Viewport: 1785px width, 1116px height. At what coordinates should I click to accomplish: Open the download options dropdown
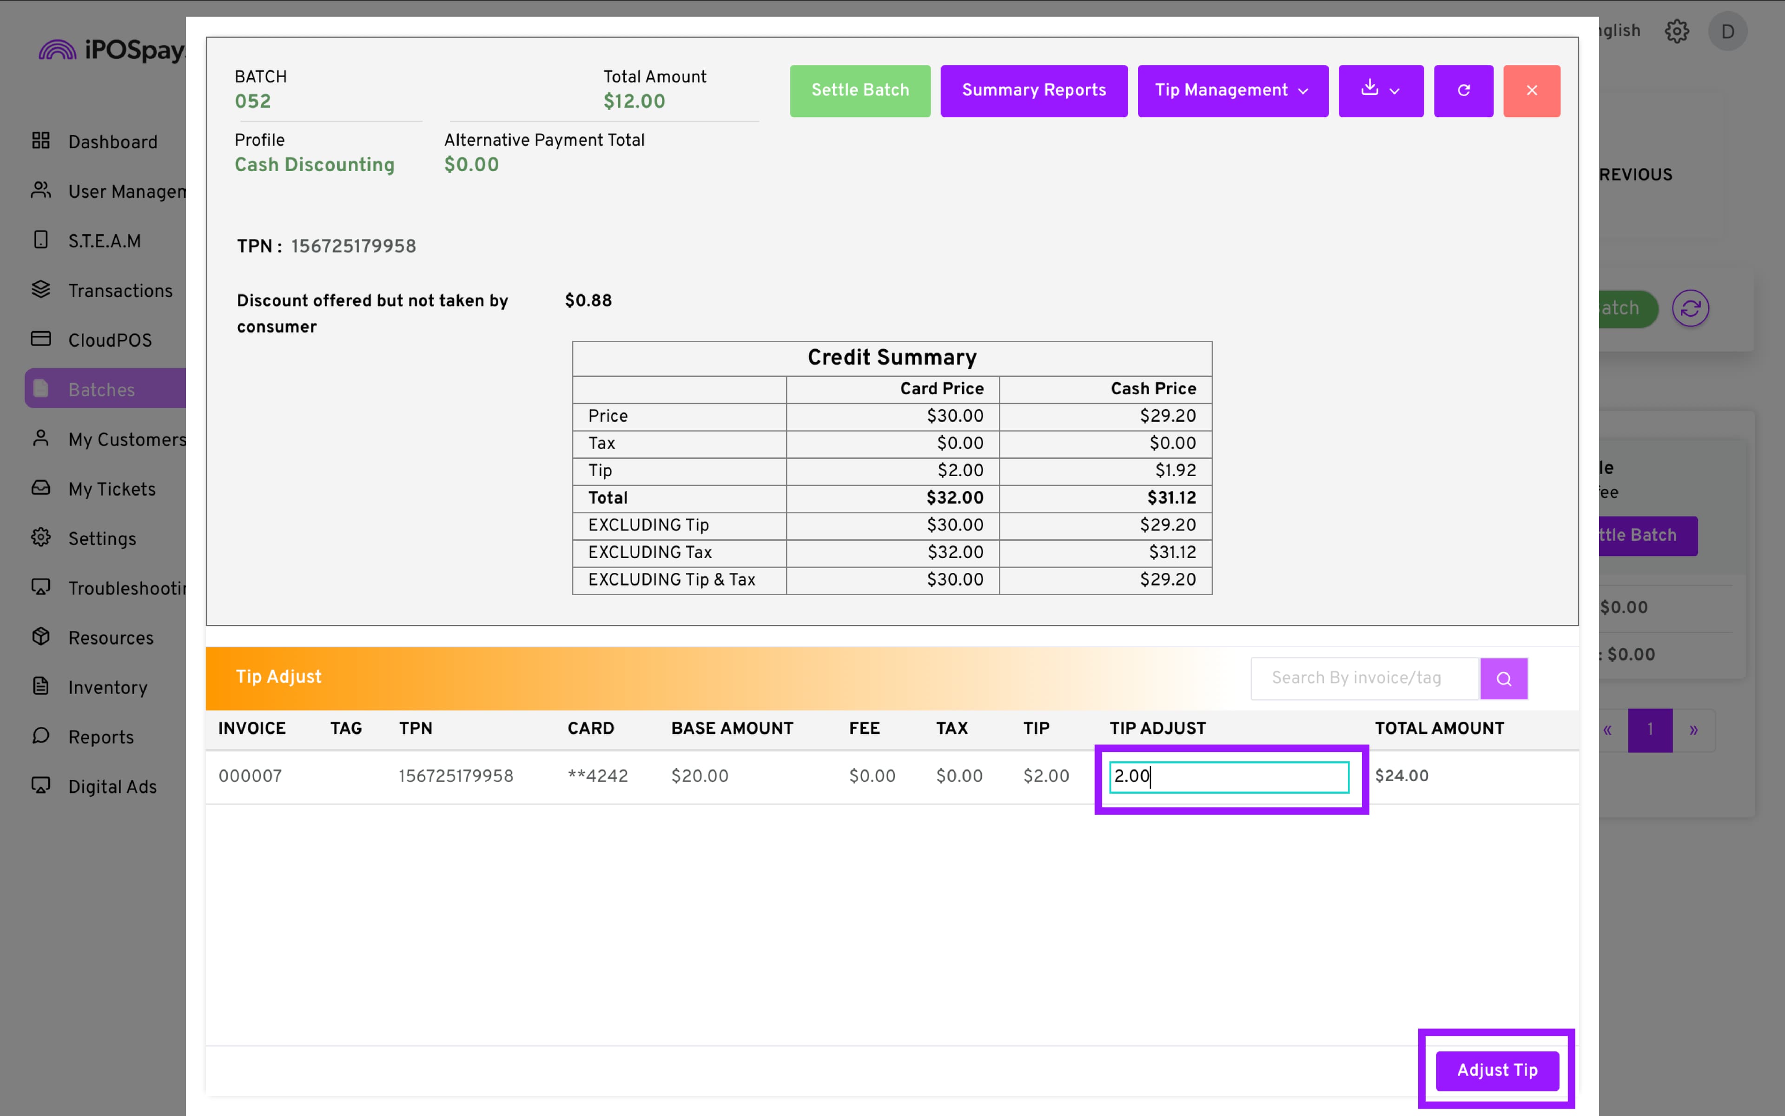[1380, 91]
